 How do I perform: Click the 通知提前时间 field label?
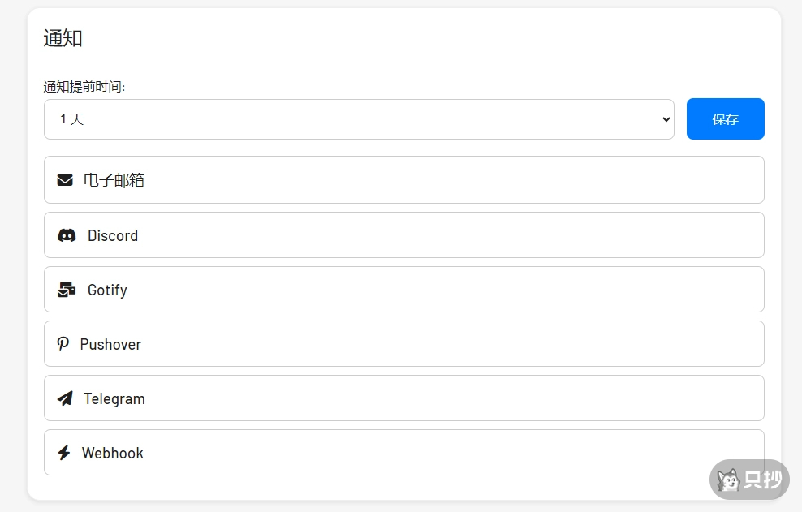pyautogui.click(x=84, y=87)
